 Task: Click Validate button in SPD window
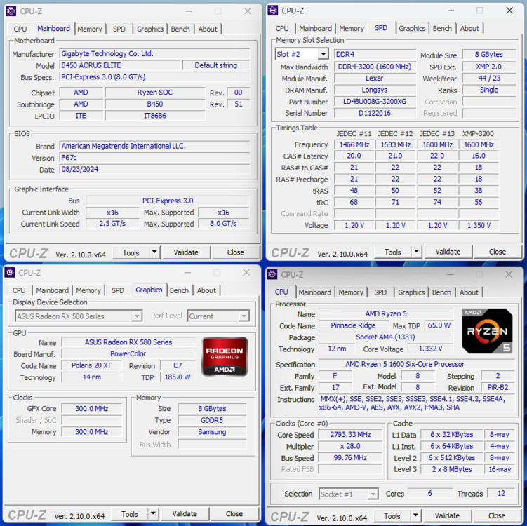448,252
